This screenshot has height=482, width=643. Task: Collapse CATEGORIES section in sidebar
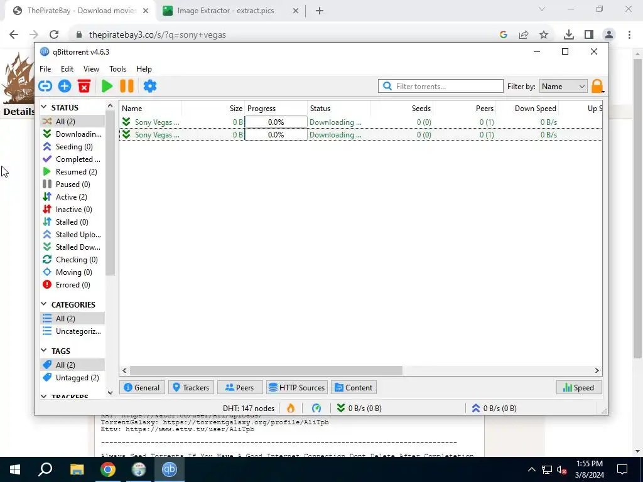tap(44, 304)
